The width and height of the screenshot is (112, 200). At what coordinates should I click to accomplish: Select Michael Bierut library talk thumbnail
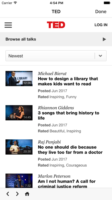click(19, 78)
